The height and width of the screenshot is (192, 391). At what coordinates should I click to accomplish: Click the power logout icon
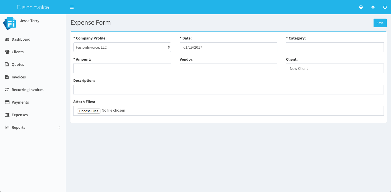[x=385, y=7]
